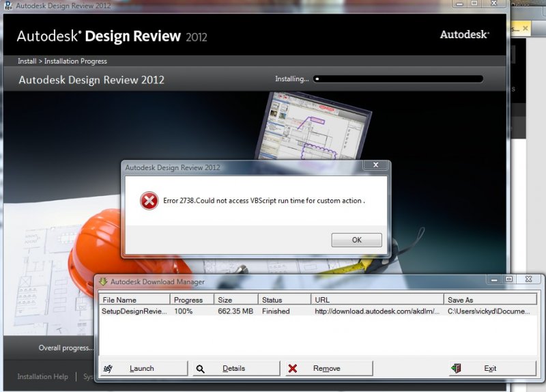
Task: Click OK in the Error 2738 dialog
Action: pyautogui.click(x=356, y=240)
